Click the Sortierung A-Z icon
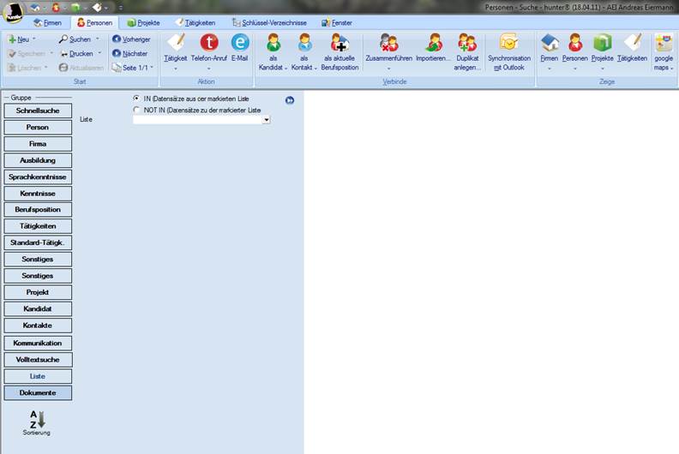 [x=37, y=420]
